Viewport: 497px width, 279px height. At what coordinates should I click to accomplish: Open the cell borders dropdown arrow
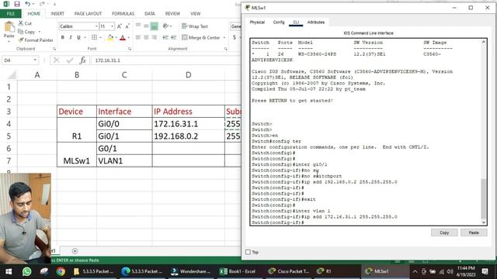point(100,38)
